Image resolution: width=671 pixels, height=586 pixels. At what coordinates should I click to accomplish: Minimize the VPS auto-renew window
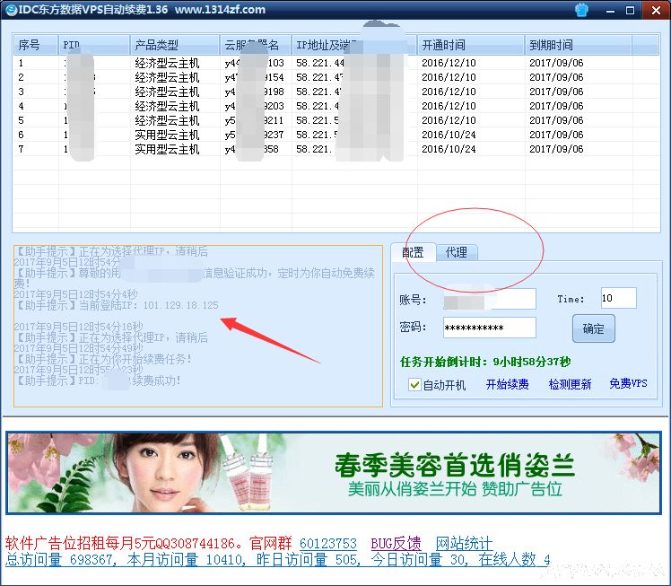(610, 9)
